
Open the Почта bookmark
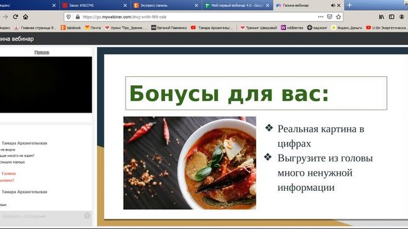(93, 28)
